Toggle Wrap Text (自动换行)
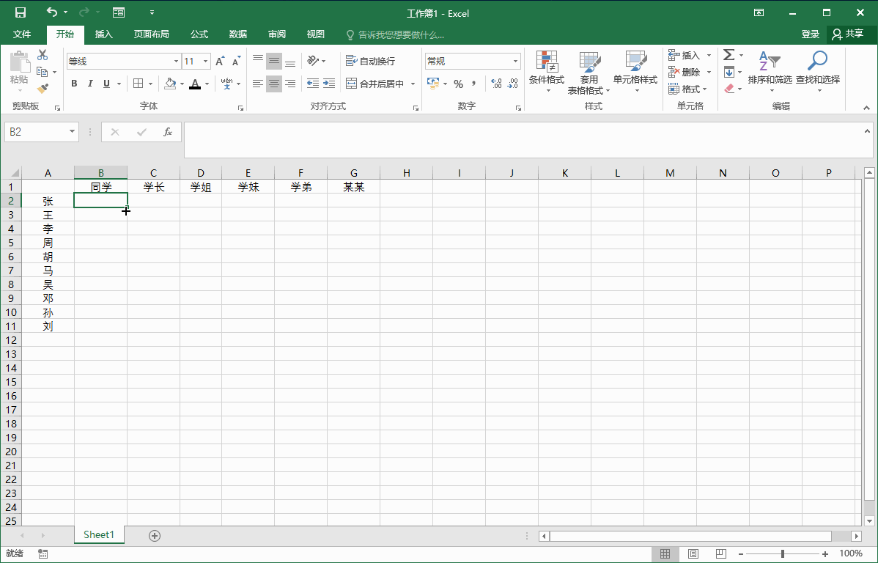This screenshot has height=563, width=878. tap(370, 61)
